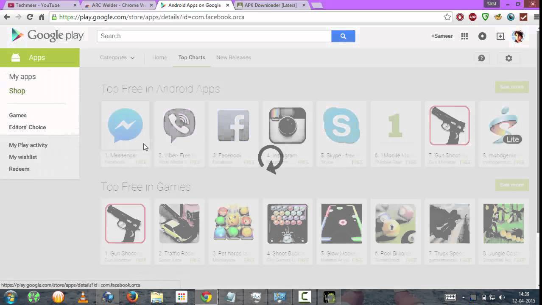Switch to APK Downloader browser tab
This screenshot has width=542, height=305.
tap(271, 5)
